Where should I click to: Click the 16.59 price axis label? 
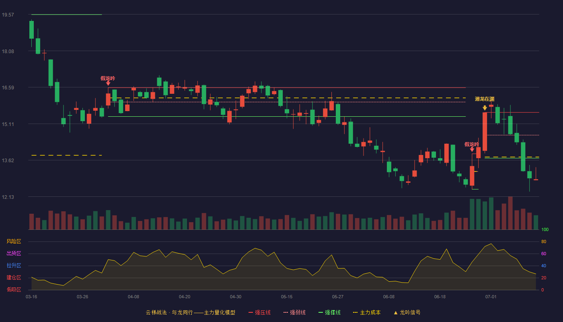click(8, 88)
